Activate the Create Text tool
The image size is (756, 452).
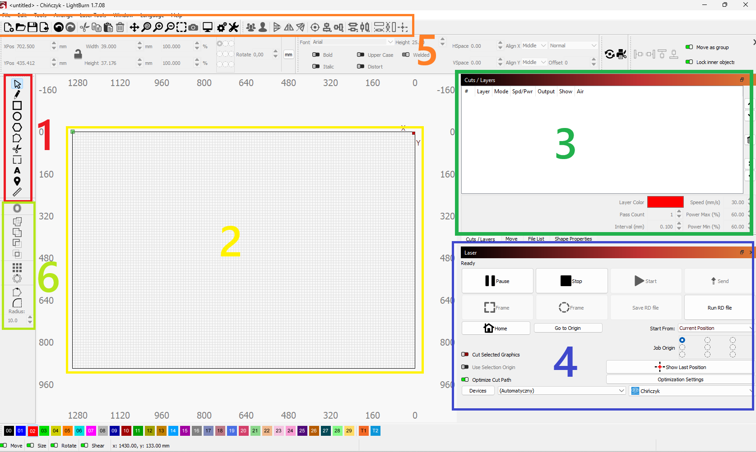[x=17, y=170]
